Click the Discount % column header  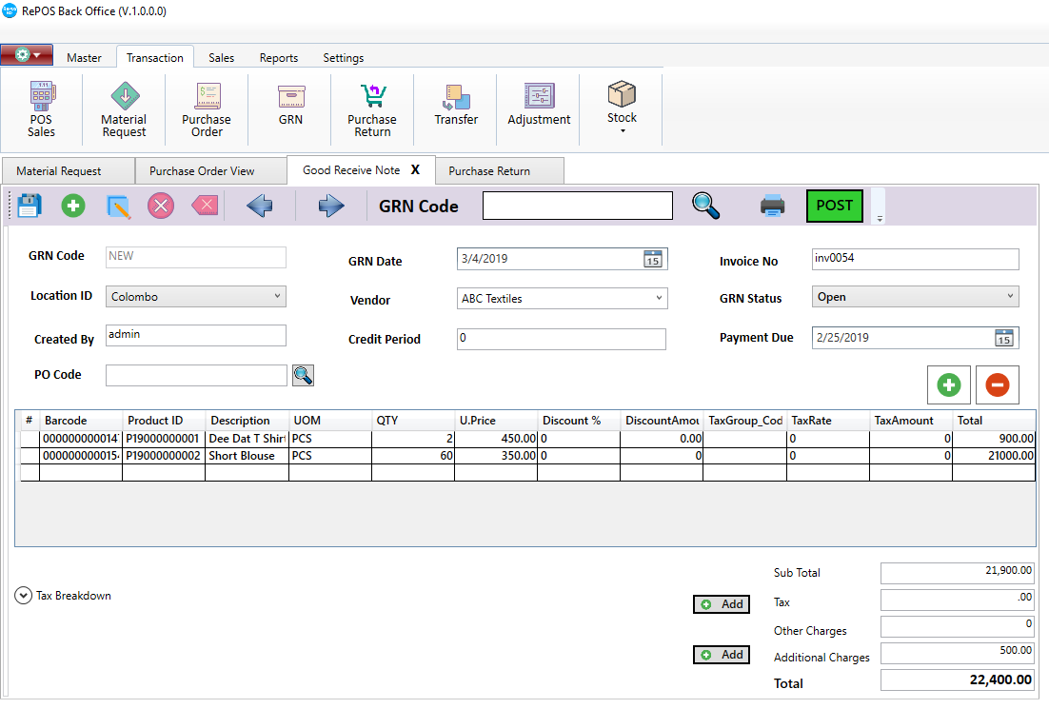(579, 421)
